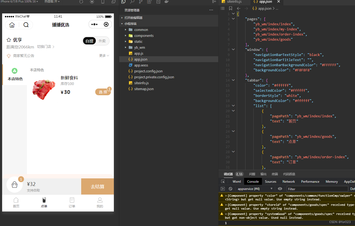Expand the 打开的编辑器 section
Screen dimensions: 355x226
(169, 18)
